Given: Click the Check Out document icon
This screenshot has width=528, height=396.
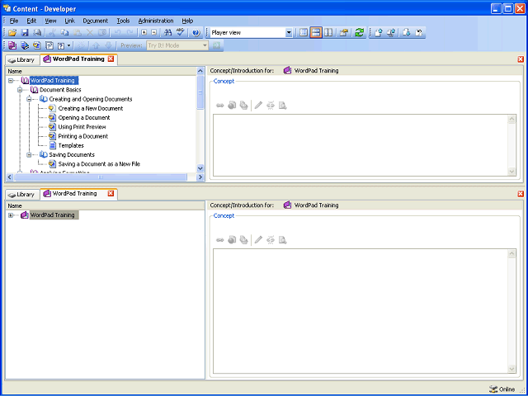Looking at the screenshot, I should (407, 33).
